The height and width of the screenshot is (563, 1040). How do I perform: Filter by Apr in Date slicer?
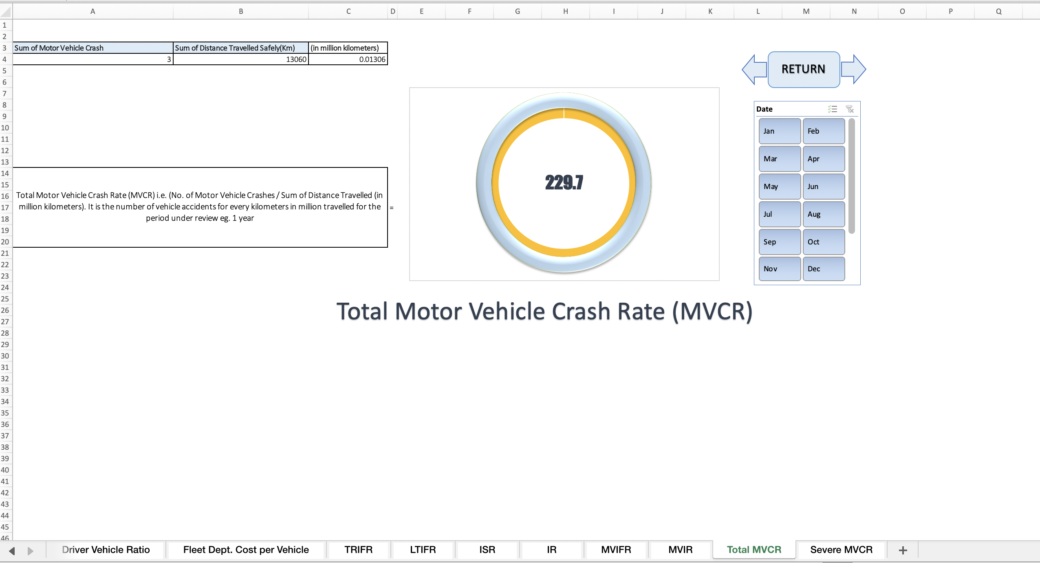pyautogui.click(x=824, y=159)
